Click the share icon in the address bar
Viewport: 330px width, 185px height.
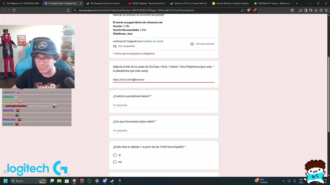242,10
